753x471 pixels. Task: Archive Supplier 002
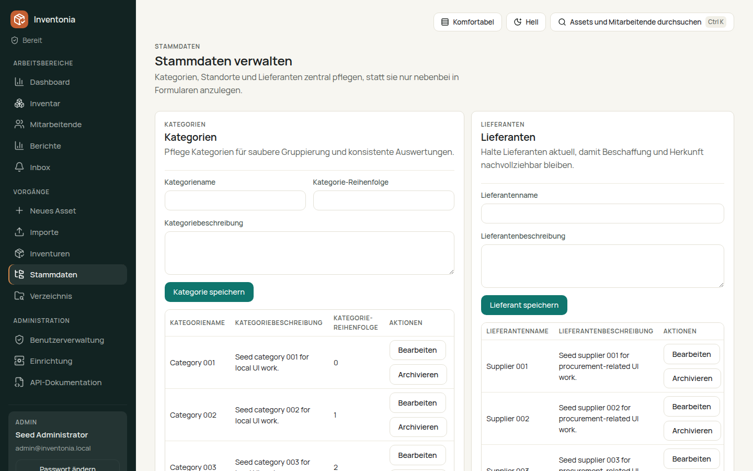coord(692,431)
